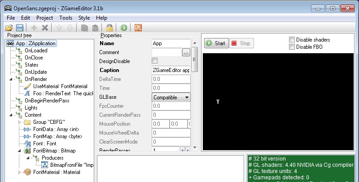The width and height of the screenshot is (359, 182).
Task: Click the empty Comment input field
Action: tap(166, 52)
